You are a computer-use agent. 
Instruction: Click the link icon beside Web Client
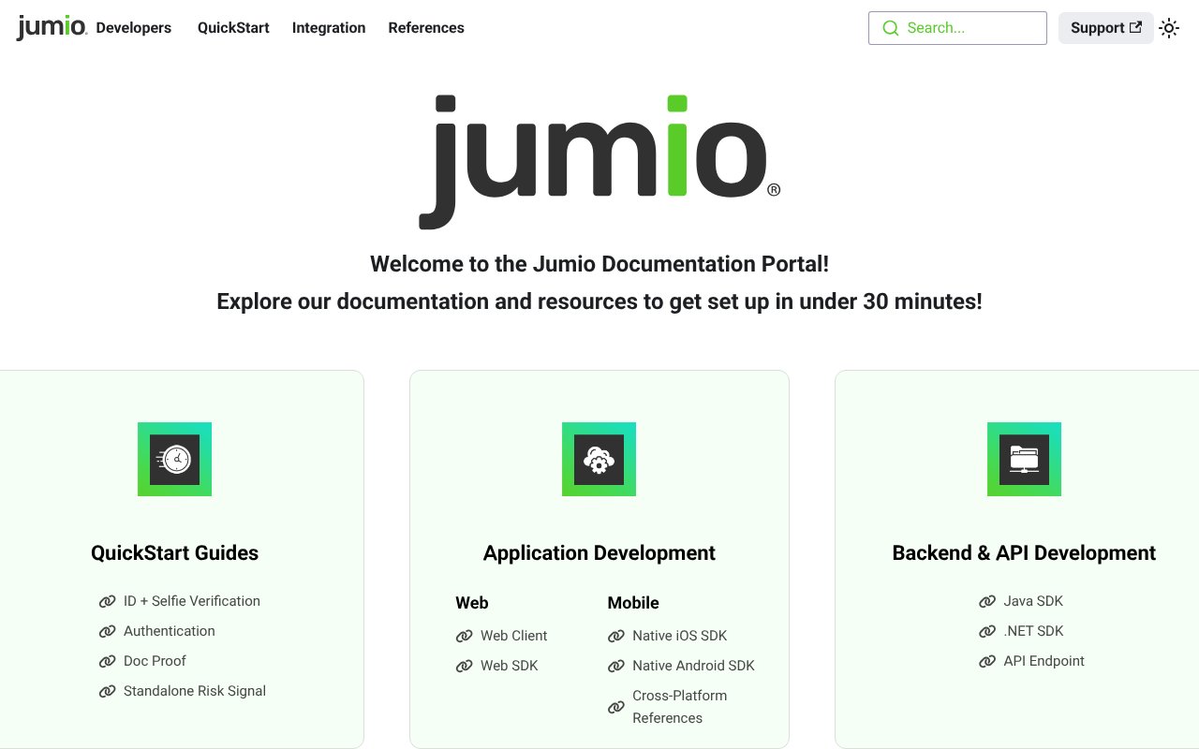click(466, 636)
